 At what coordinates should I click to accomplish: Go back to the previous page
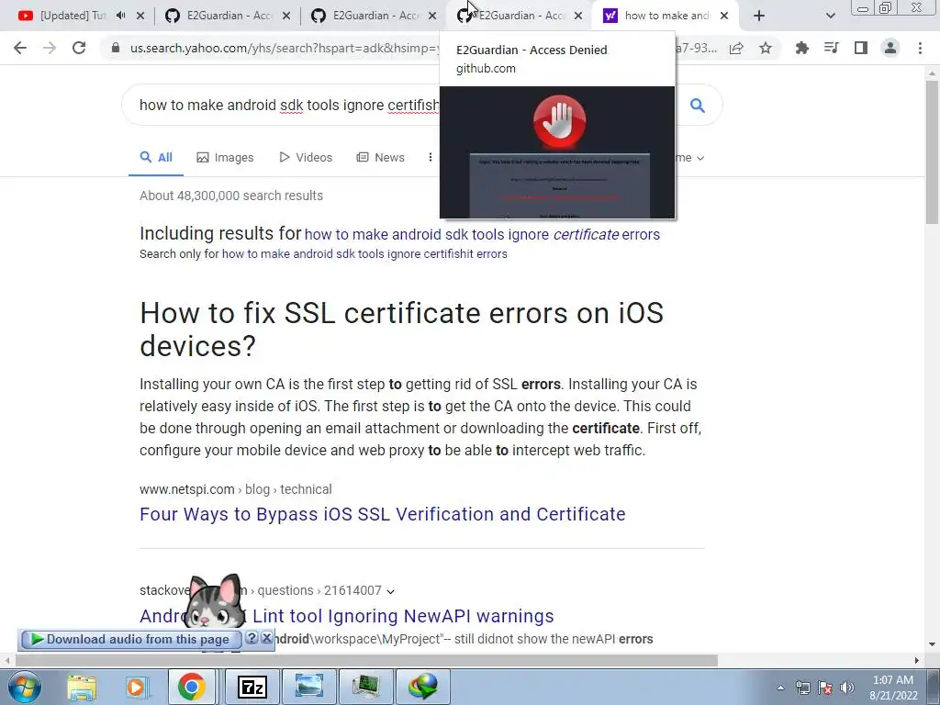[x=20, y=48]
